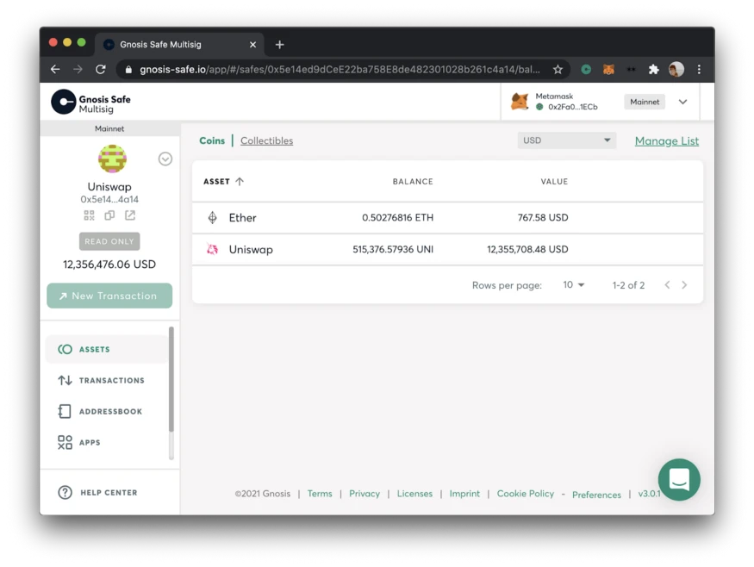This screenshot has width=754, height=567.
Task: Click the sidebar scrollbar
Action: click(171, 379)
